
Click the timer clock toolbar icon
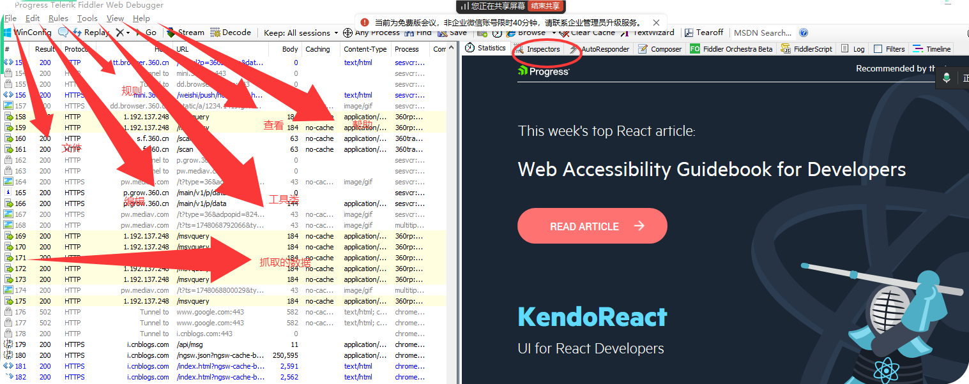pyautogui.click(x=496, y=33)
